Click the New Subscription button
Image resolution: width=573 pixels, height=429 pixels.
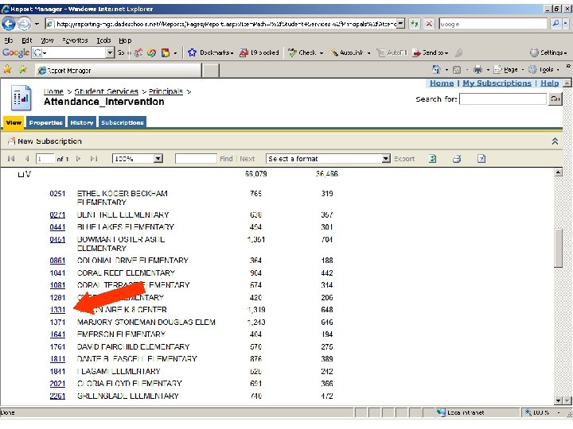[45, 141]
